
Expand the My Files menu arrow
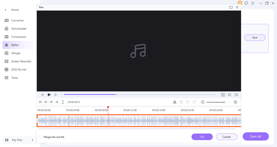[x=32, y=140]
